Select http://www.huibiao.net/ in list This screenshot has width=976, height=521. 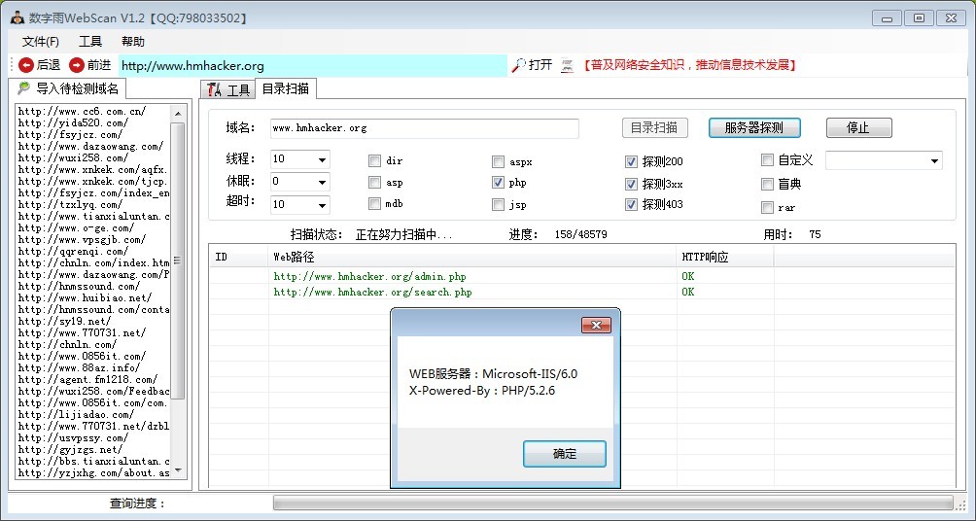click(85, 298)
